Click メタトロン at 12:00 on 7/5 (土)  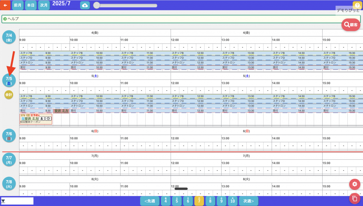[x=178, y=106]
